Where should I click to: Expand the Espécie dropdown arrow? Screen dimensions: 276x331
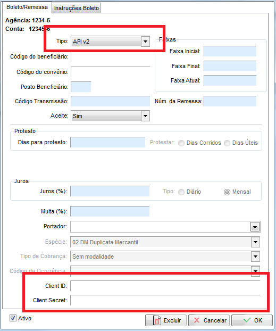pos(255,242)
